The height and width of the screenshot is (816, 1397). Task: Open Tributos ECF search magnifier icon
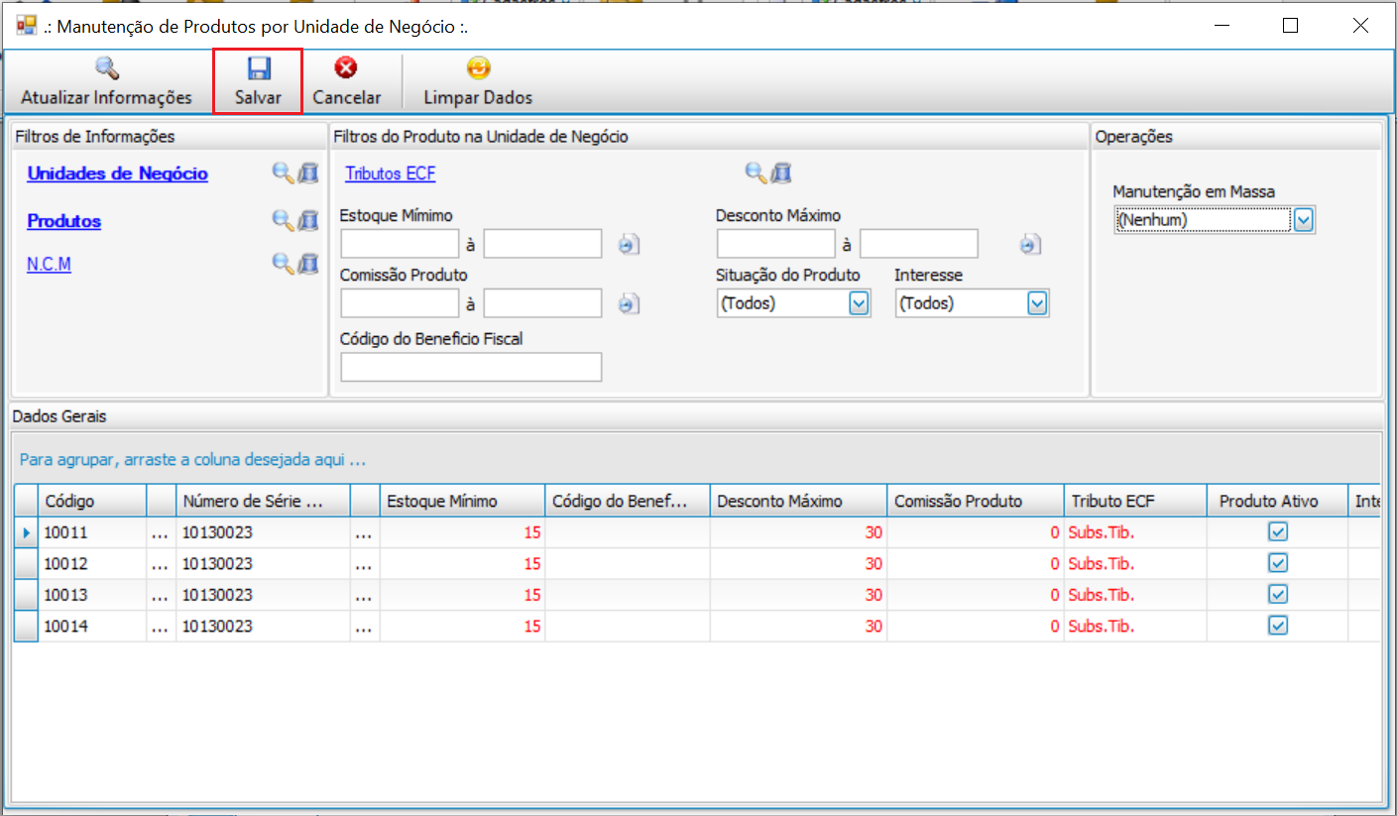[756, 174]
